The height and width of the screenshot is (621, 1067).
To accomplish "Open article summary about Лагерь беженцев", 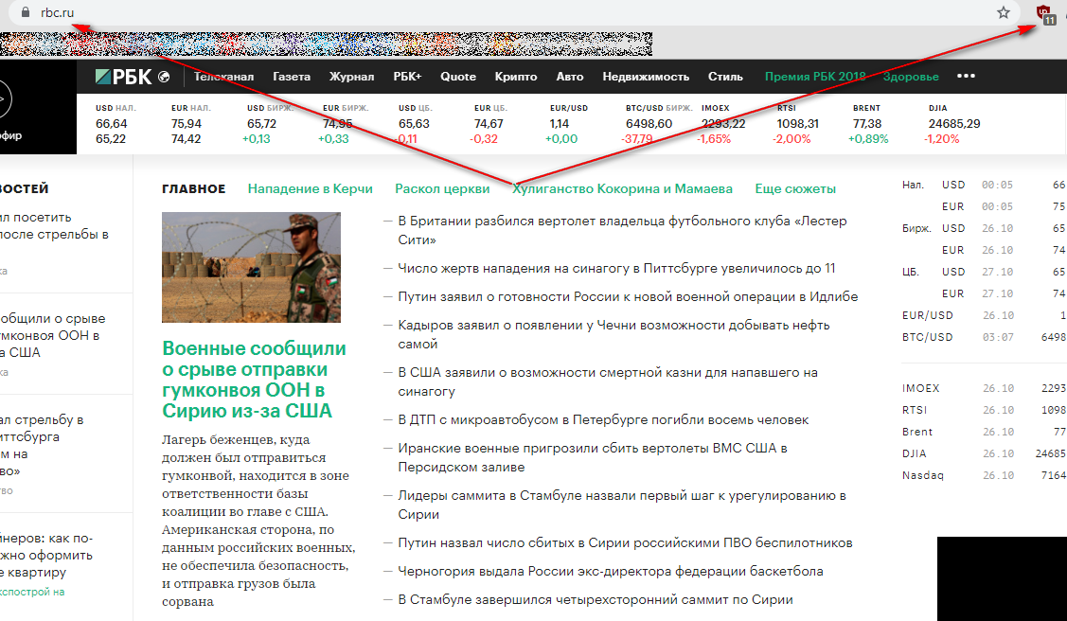I will 258,521.
